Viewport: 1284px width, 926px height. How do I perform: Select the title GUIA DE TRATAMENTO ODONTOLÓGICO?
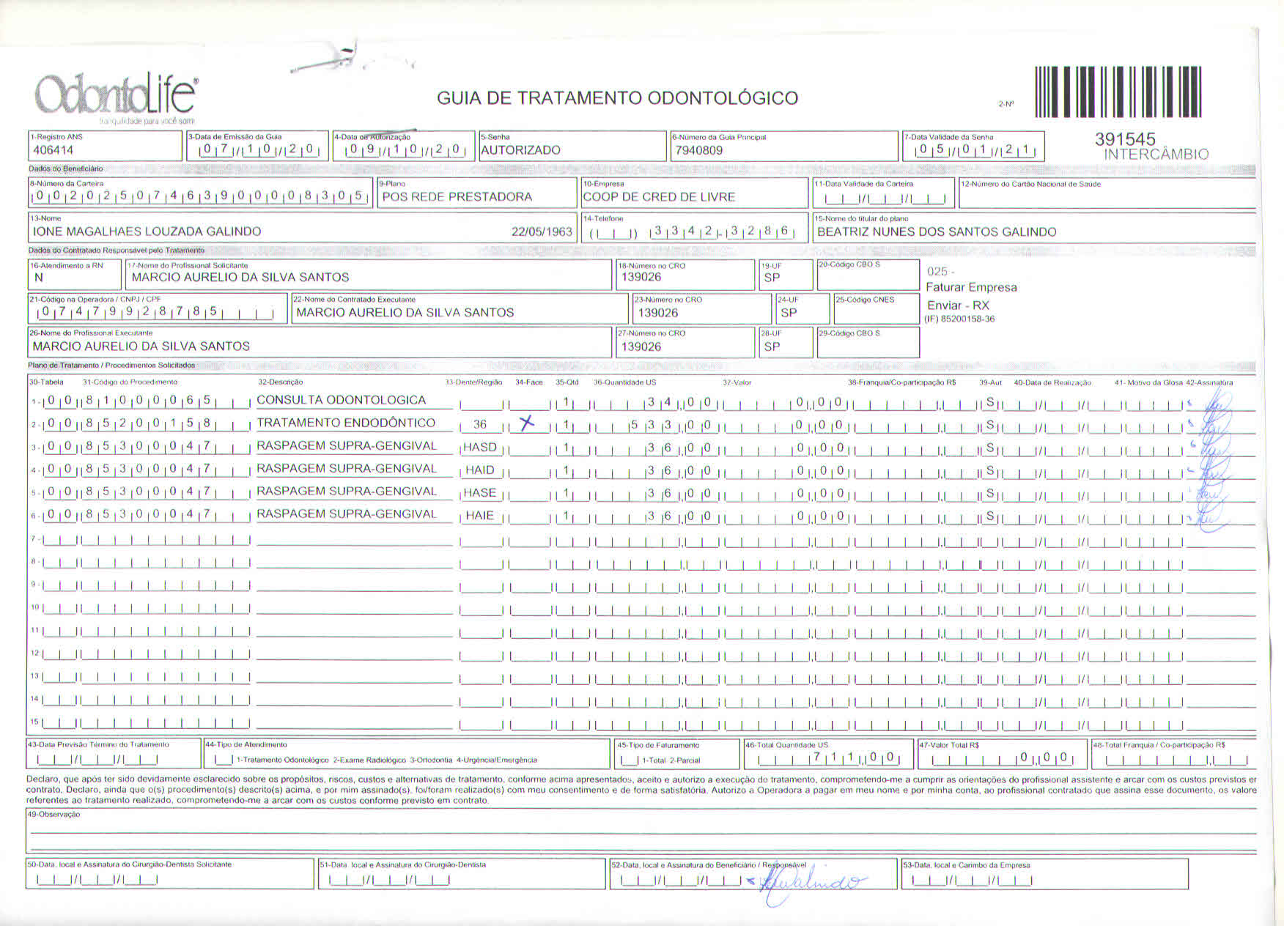click(x=617, y=98)
